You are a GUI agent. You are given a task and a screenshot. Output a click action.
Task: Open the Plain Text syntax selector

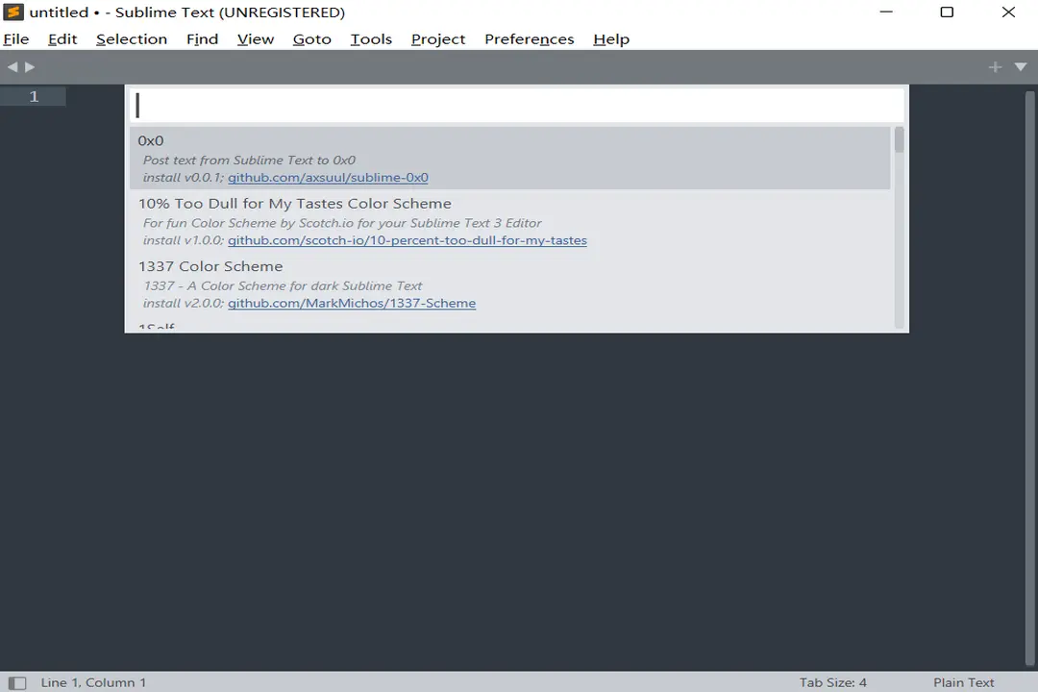[x=963, y=682]
